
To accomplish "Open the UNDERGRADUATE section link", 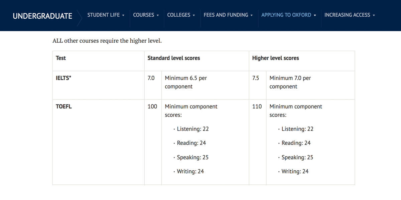I will click(42, 16).
